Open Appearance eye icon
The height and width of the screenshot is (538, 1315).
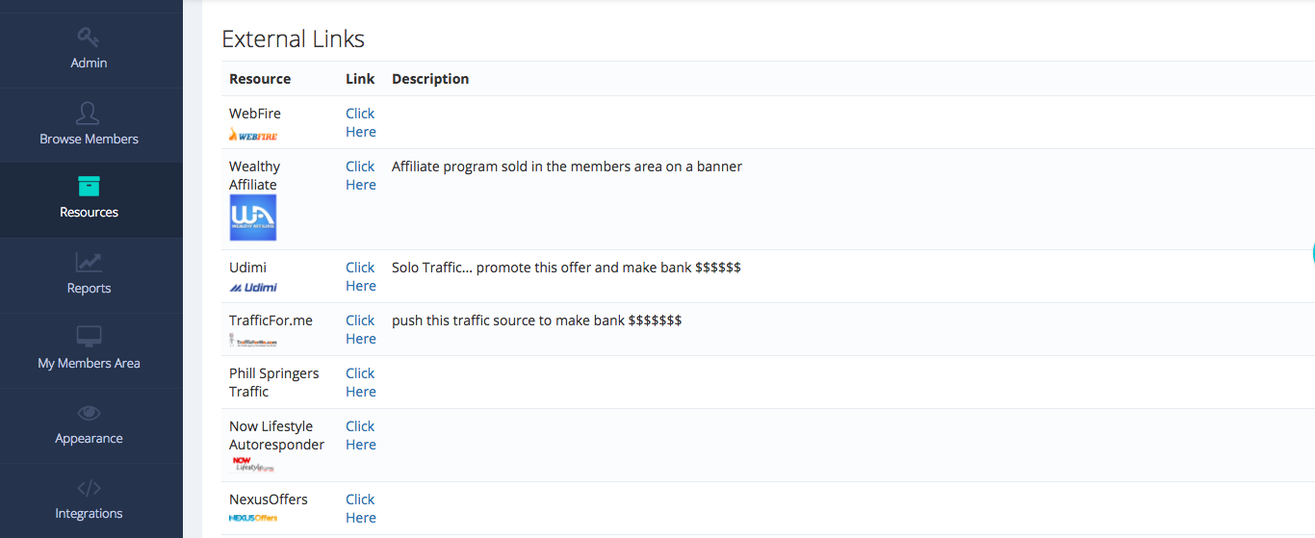[x=89, y=413]
